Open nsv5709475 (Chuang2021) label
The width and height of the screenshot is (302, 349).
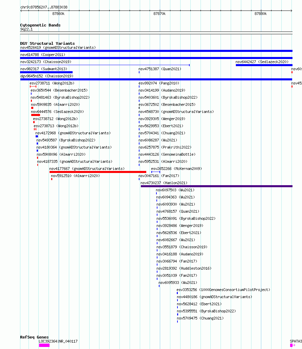coord(200,318)
